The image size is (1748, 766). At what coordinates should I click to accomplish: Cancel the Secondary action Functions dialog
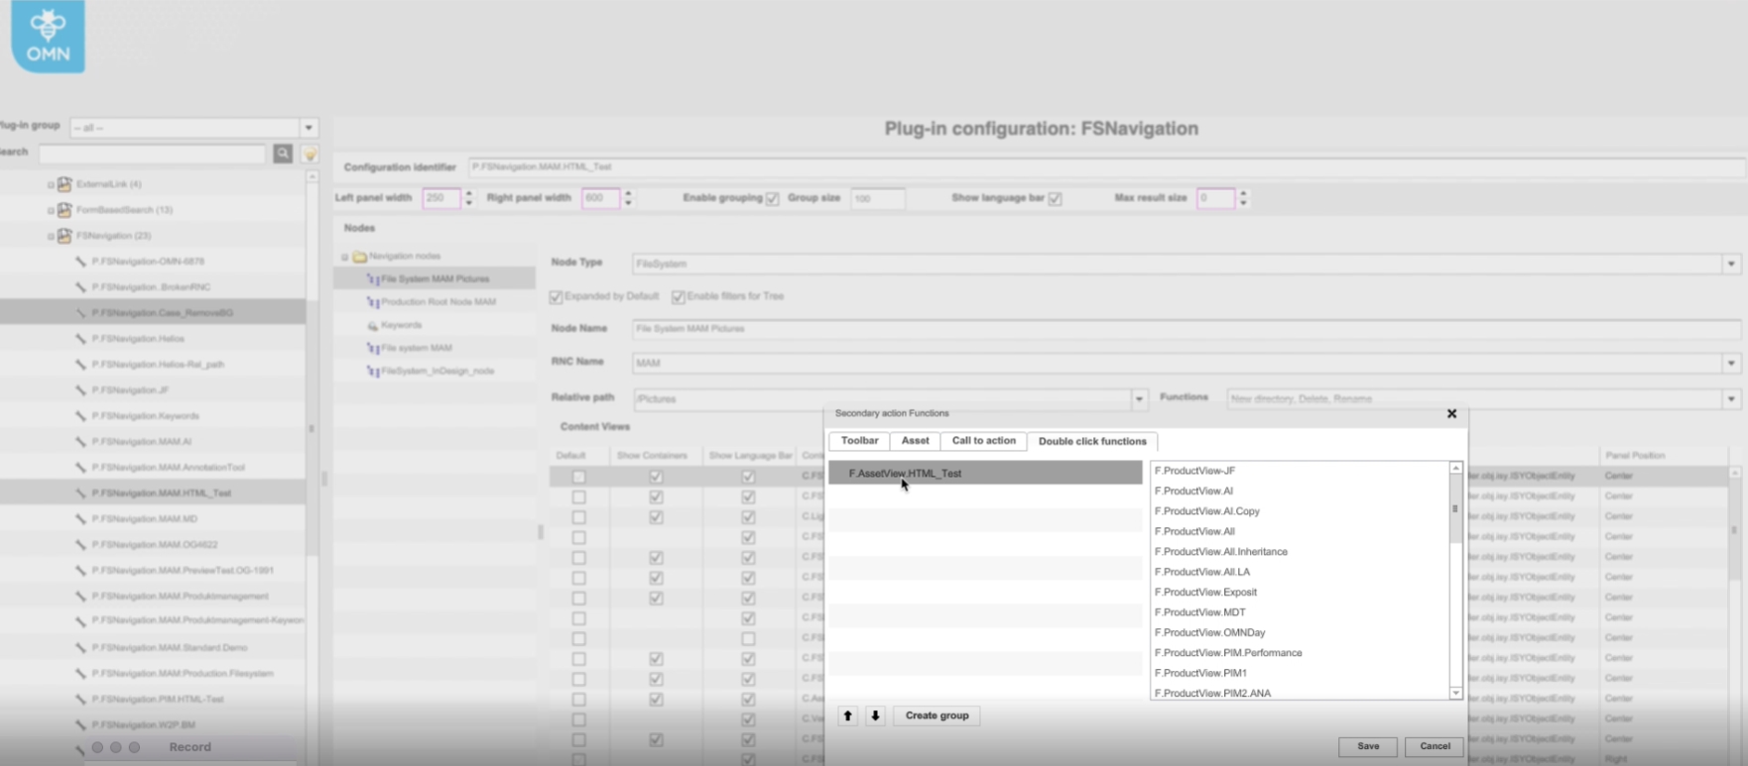[x=1435, y=746]
